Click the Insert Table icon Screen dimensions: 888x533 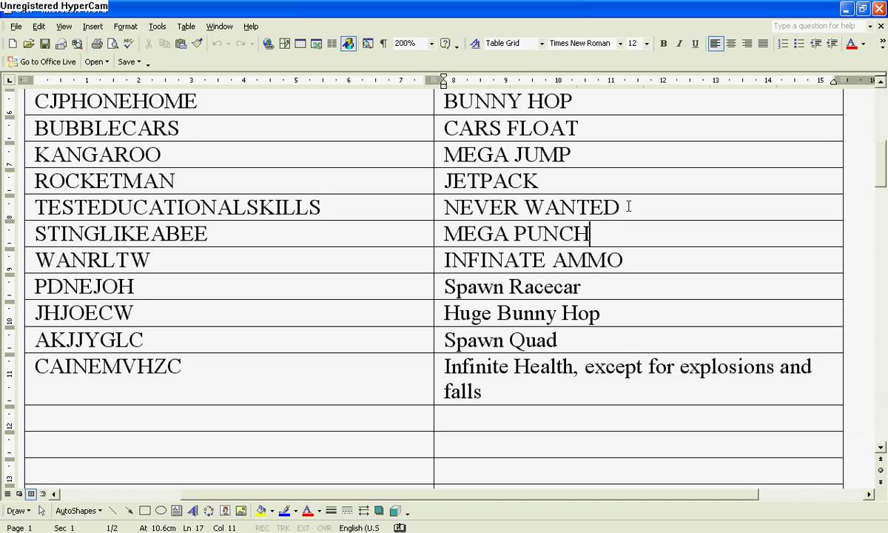(300, 44)
